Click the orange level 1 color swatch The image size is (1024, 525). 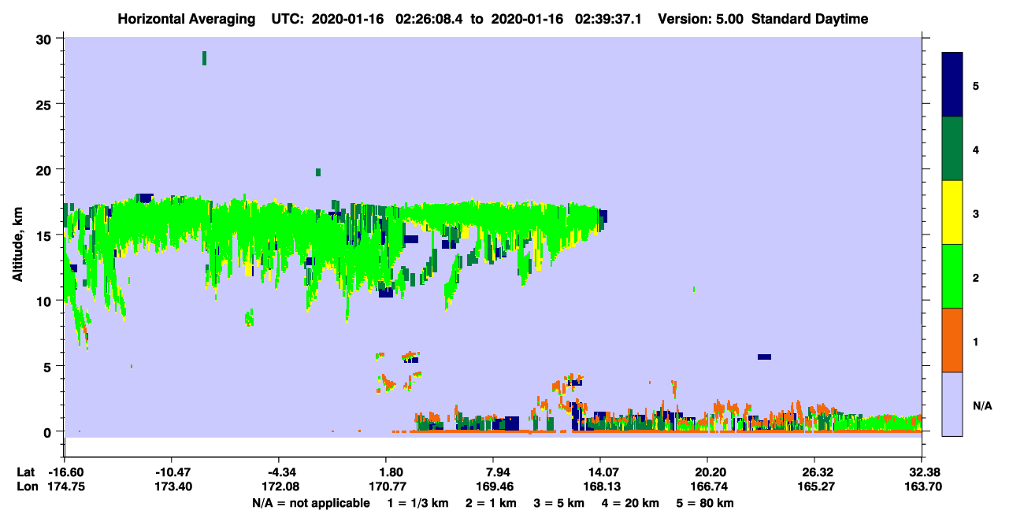pos(952,340)
